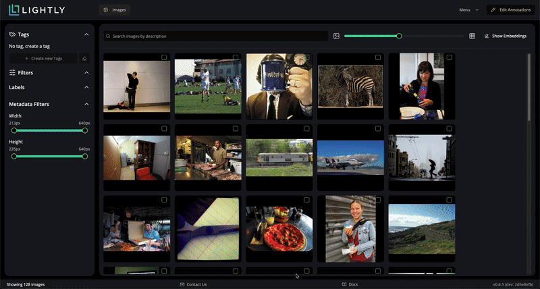Image resolution: width=540 pixels, height=289 pixels.
Task: Click the Filters sliders icon
Action: tap(12, 73)
